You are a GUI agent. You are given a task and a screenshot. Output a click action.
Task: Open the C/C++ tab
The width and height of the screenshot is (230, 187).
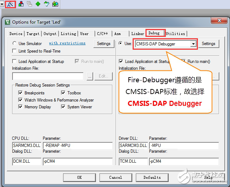click(x=102, y=34)
